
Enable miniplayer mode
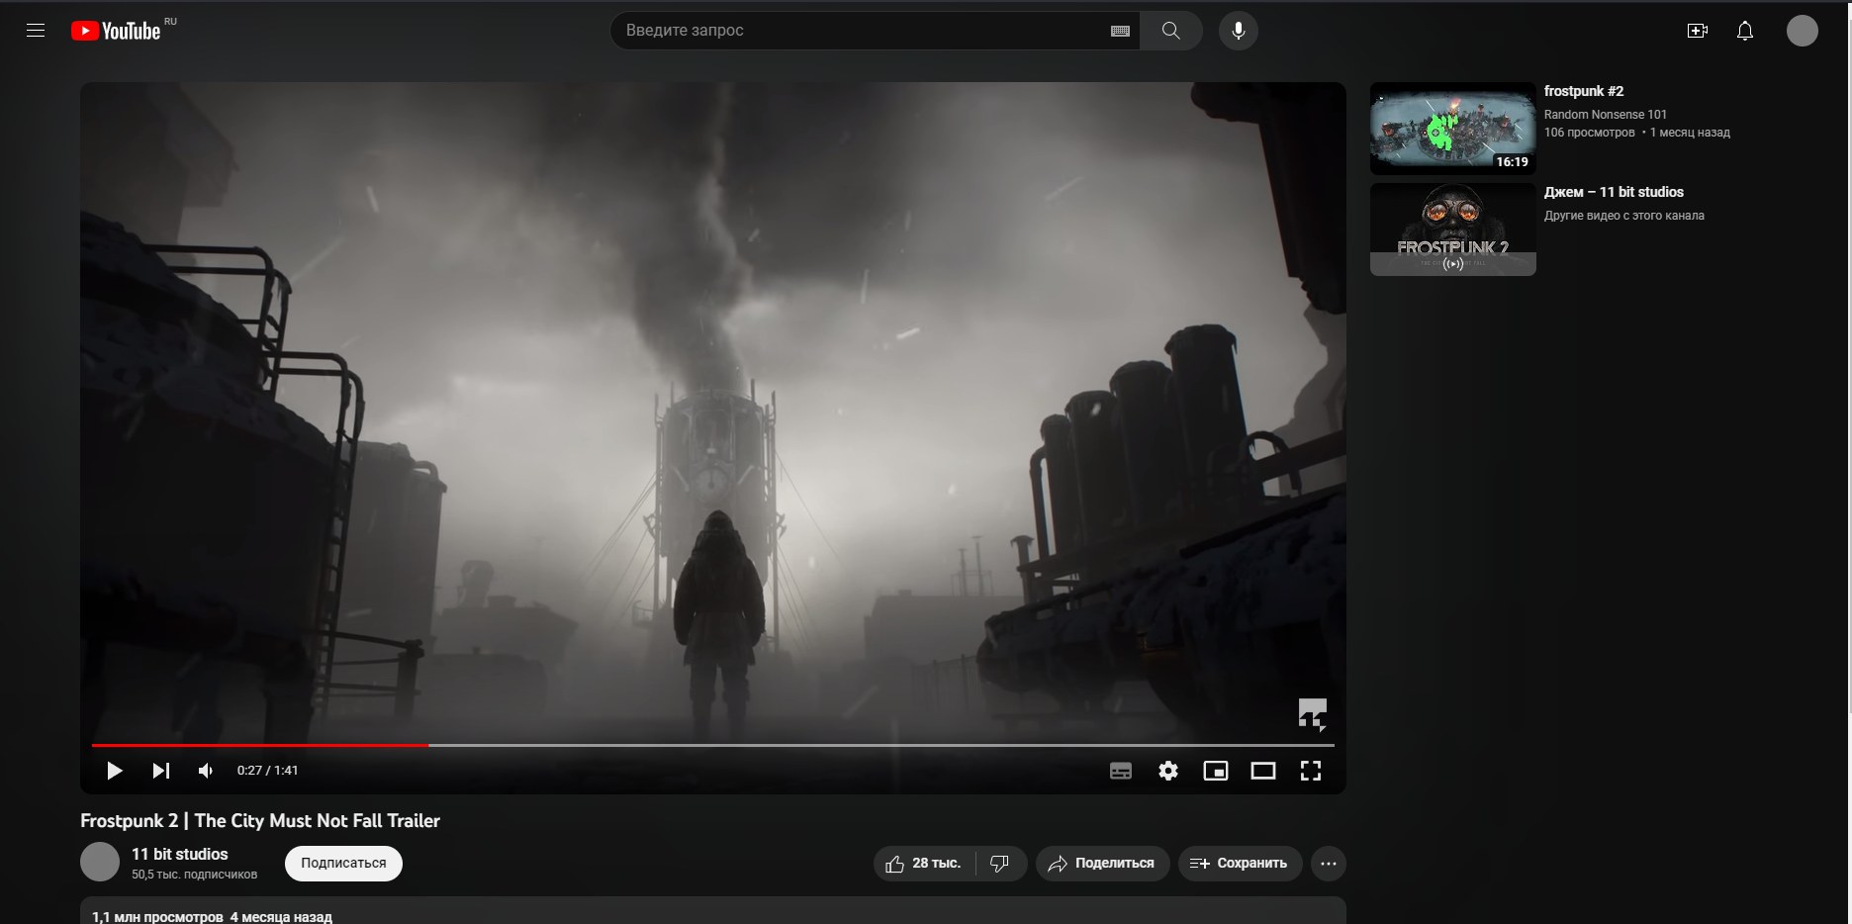coord(1216,771)
